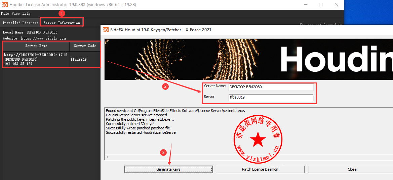Minimize the License Administrator window

pyautogui.click(x=306, y=4)
